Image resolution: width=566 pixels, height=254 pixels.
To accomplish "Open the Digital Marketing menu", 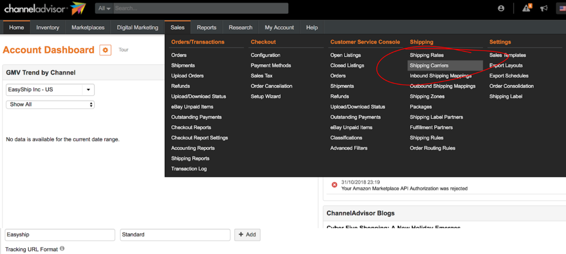I will click(137, 27).
